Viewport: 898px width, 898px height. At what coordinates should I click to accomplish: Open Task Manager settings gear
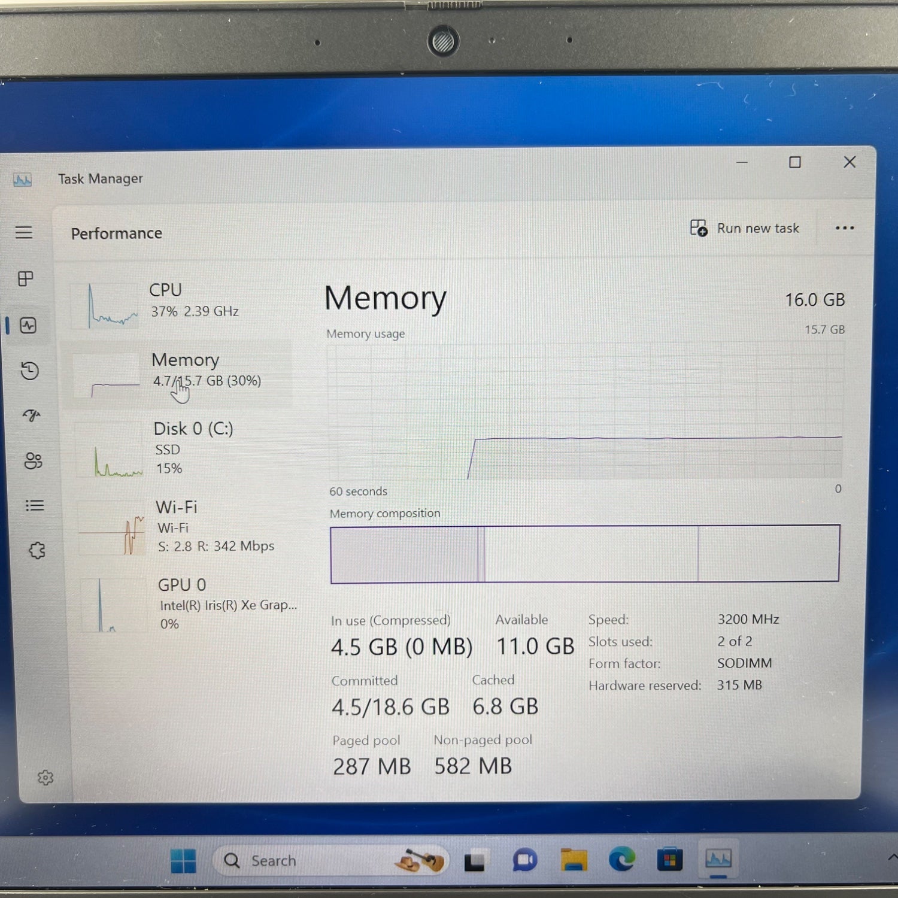pyautogui.click(x=45, y=778)
